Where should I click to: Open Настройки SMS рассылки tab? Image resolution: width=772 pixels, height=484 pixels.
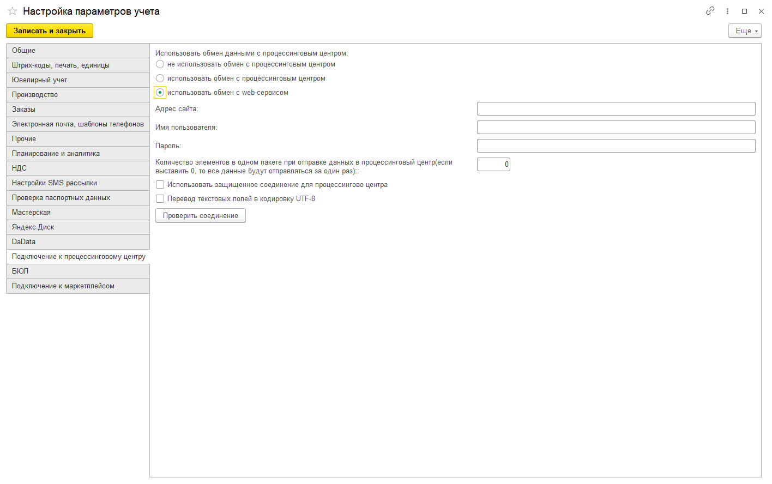click(x=78, y=183)
